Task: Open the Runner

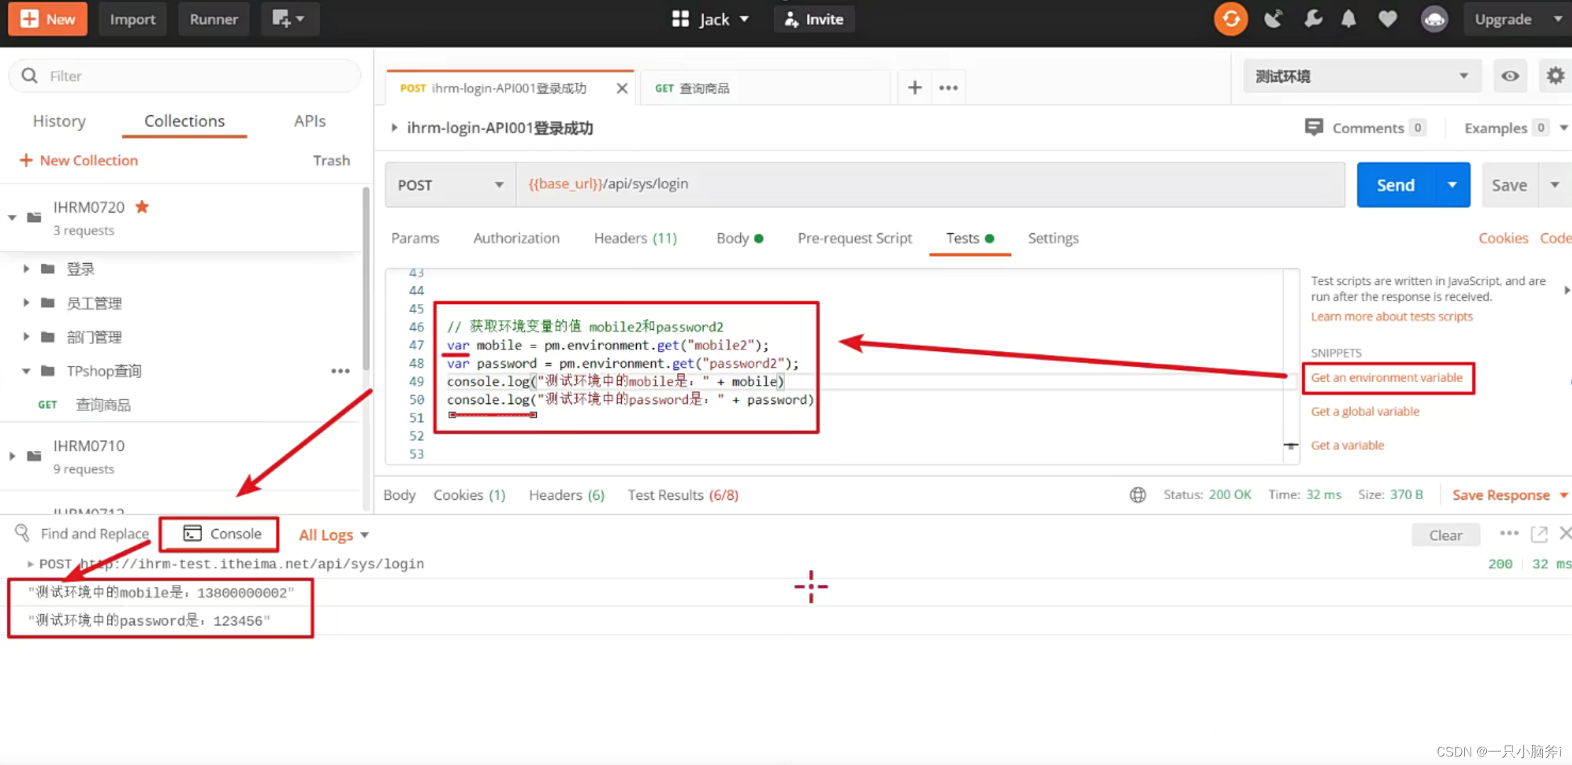Action: coord(213,19)
